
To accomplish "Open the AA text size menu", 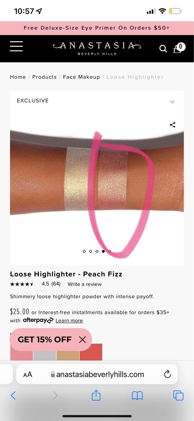I will click(x=28, y=374).
